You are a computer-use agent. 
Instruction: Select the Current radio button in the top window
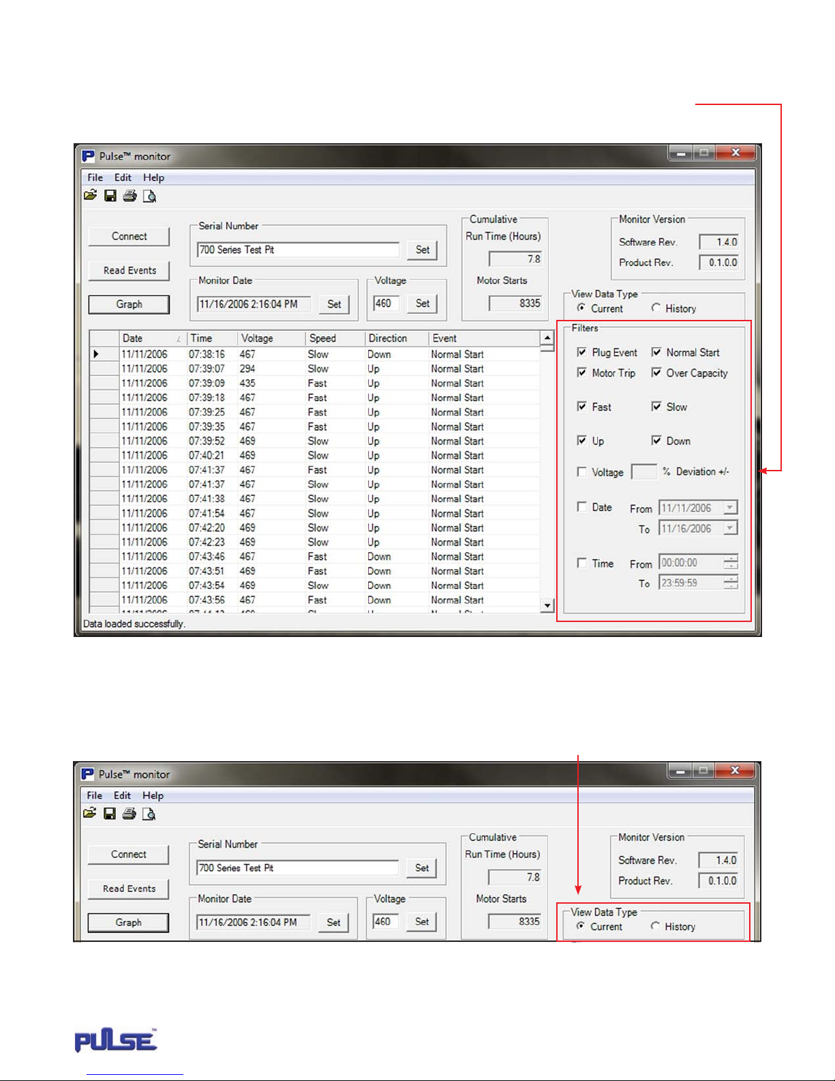581,308
